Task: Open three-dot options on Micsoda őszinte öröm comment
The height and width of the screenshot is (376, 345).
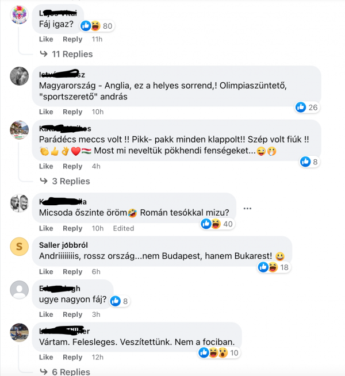Action: pyautogui.click(x=247, y=208)
